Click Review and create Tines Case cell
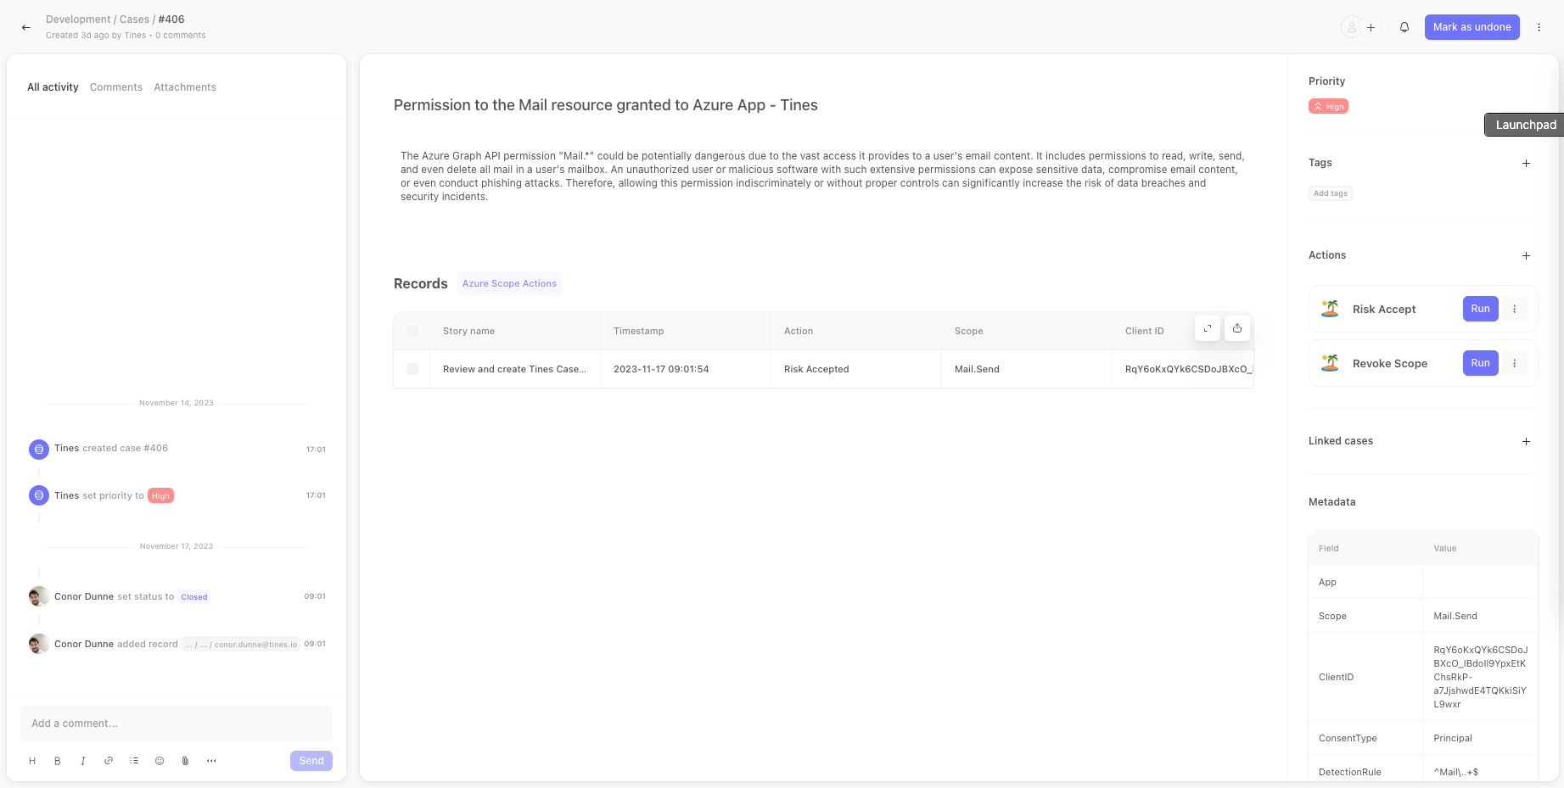This screenshot has height=788, width=1564. point(514,369)
